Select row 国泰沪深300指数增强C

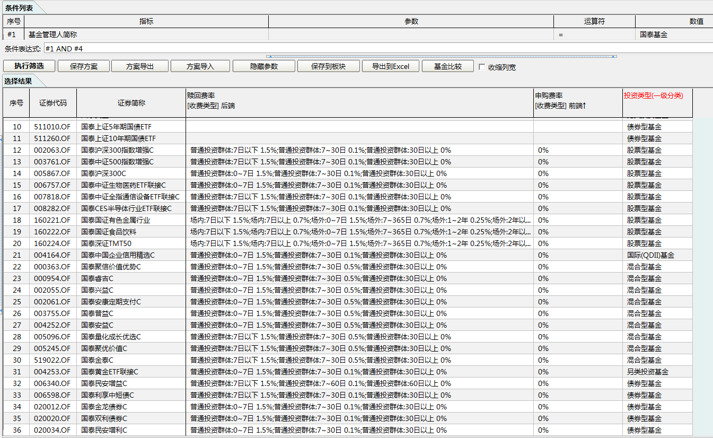pos(348,150)
